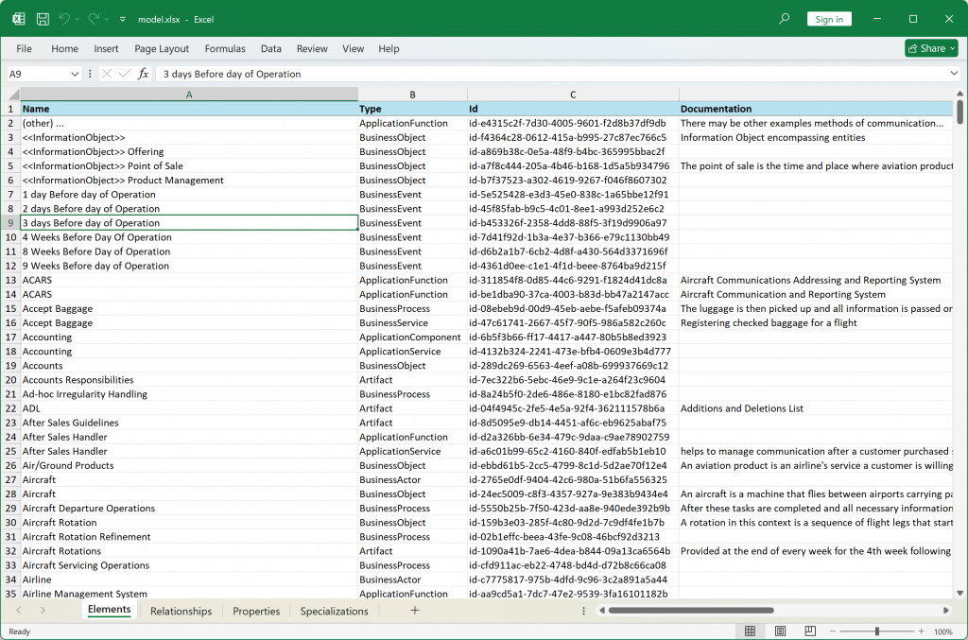The height and width of the screenshot is (640, 968).
Task: Switch to the Relationships sheet tab
Action: (x=181, y=611)
